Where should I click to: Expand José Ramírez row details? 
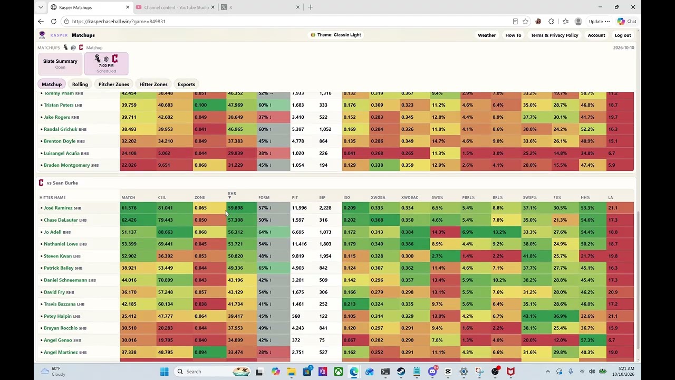(x=42, y=208)
